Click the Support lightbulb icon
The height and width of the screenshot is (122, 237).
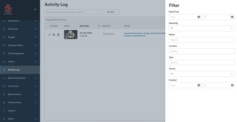pyautogui.click(x=4, y=111)
